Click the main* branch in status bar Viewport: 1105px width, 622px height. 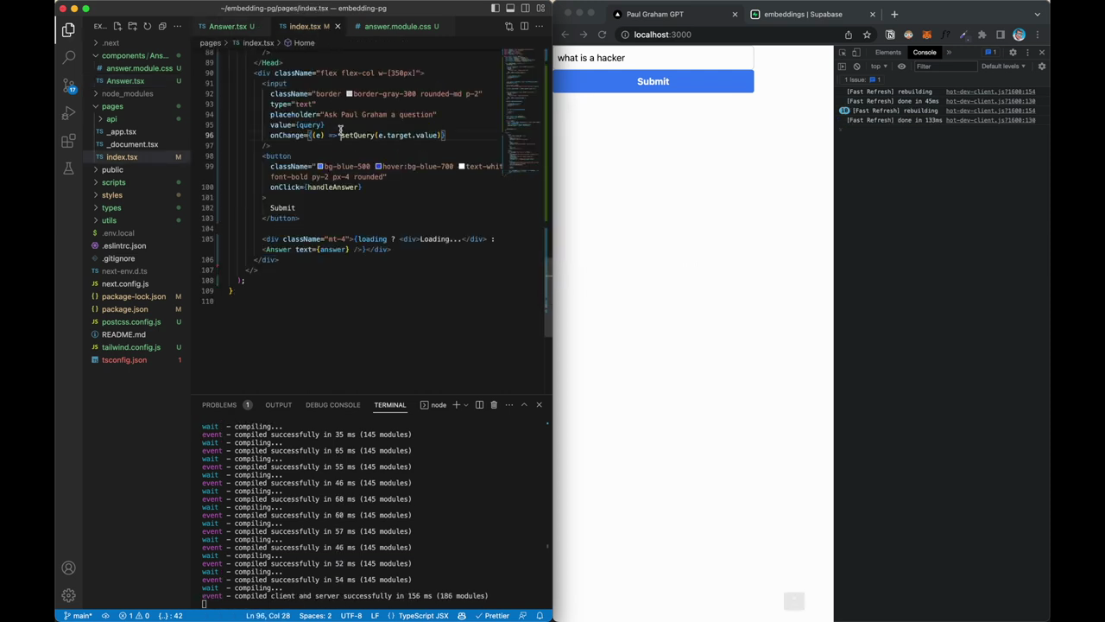(78, 616)
